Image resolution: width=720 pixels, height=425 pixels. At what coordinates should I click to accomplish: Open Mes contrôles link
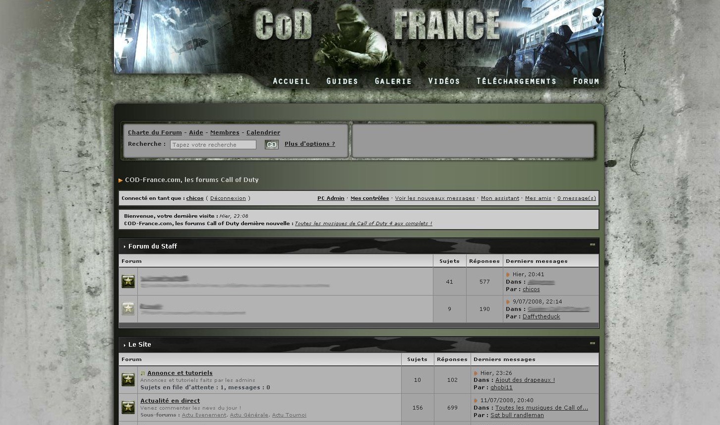tap(369, 198)
